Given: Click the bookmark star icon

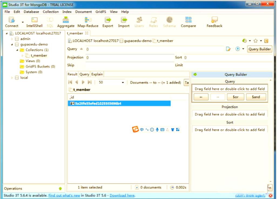Looking at the screenshot, I should 255,41.
